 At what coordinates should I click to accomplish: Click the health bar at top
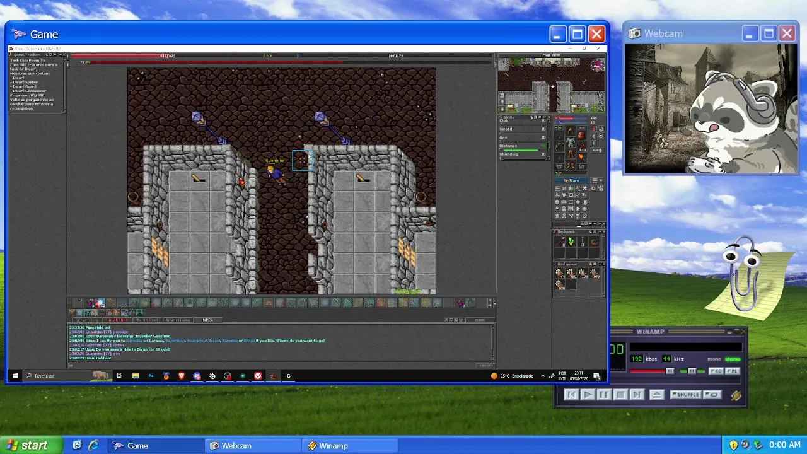coord(168,55)
